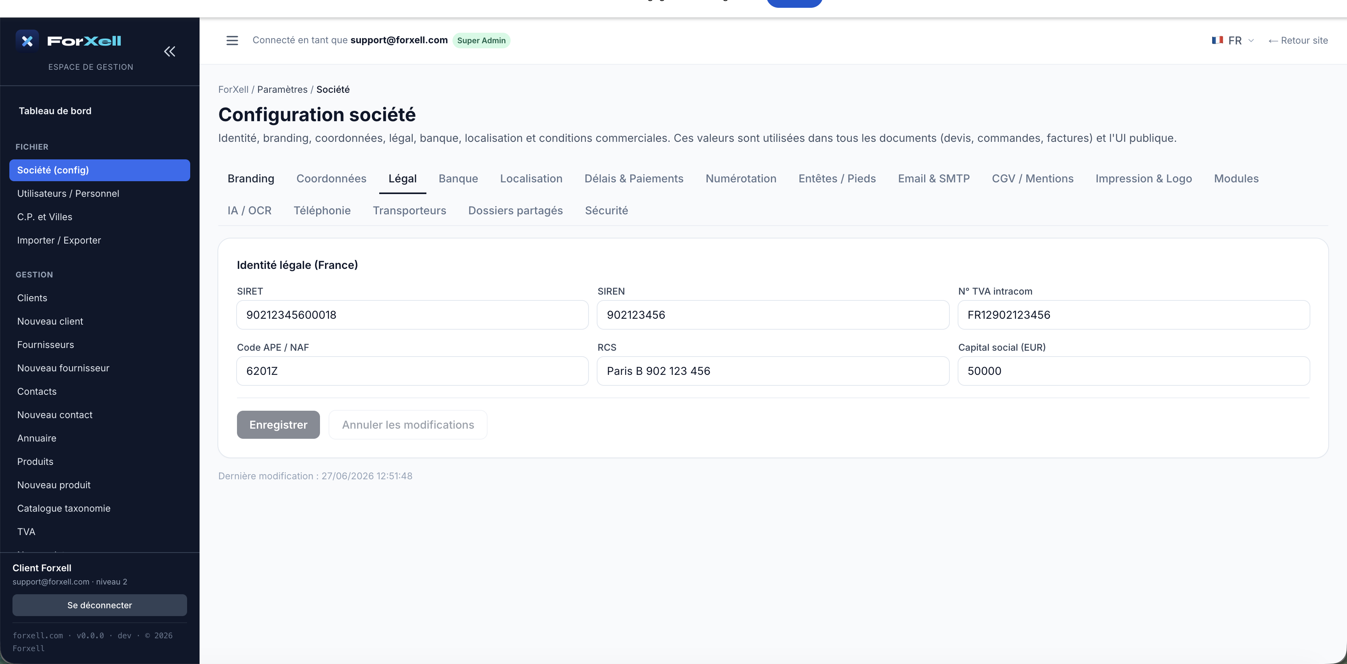Image resolution: width=1347 pixels, height=664 pixels.
Task: Cancel edits via Annuler les modifications
Action: [x=408, y=424]
